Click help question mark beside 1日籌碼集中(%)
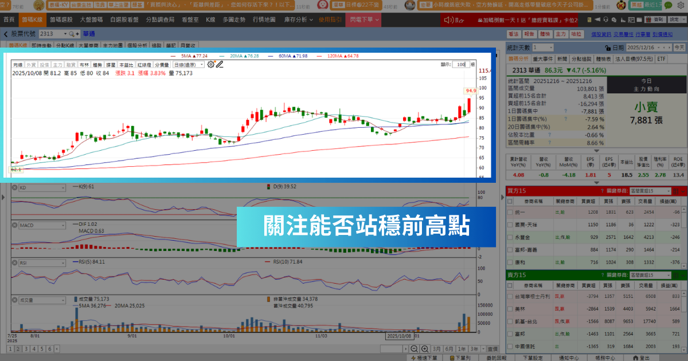The width and height of the screenshot is (688, 361). (565, 119)
